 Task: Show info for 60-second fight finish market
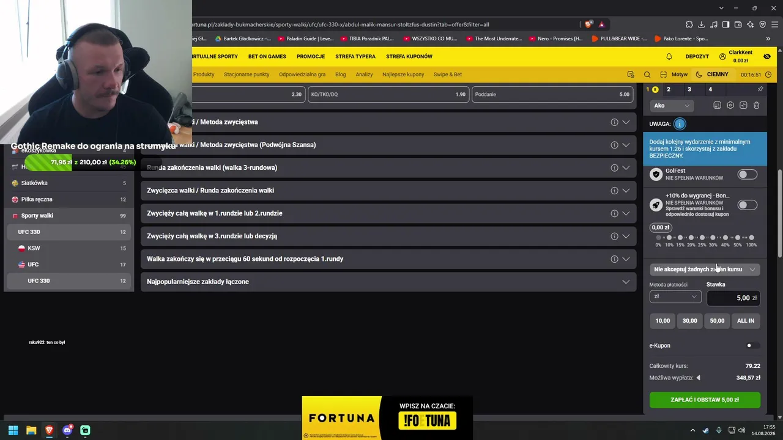click(614, 259)
